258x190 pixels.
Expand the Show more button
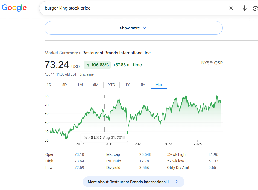[x=133, y=28]
